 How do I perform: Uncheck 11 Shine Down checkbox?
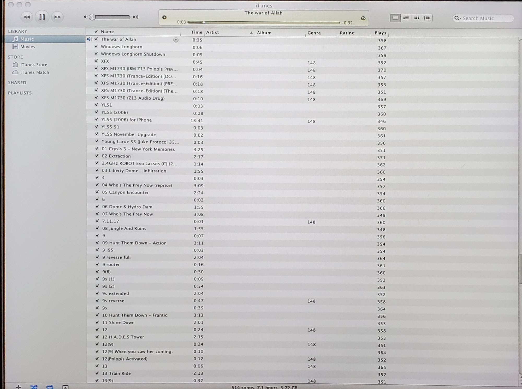(97, 322)
